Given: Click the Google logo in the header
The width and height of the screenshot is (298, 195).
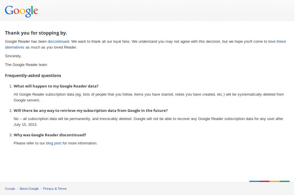Looking at the screenshot, I should pos(22,11).
